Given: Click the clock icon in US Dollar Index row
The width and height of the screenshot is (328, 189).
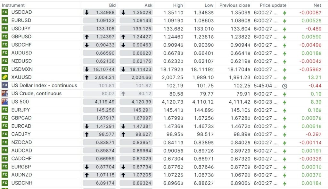Looking at the screenshot, I should [284, 86].
